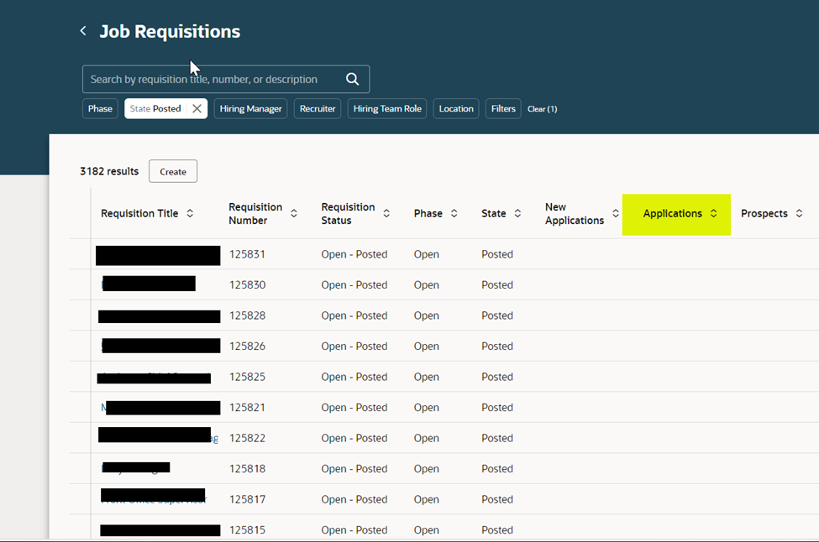Open the Filters panel button

pyautogui.click(x=503, y=108)
